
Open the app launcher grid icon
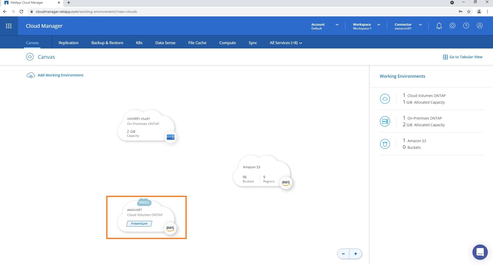(x=9, y=26)
